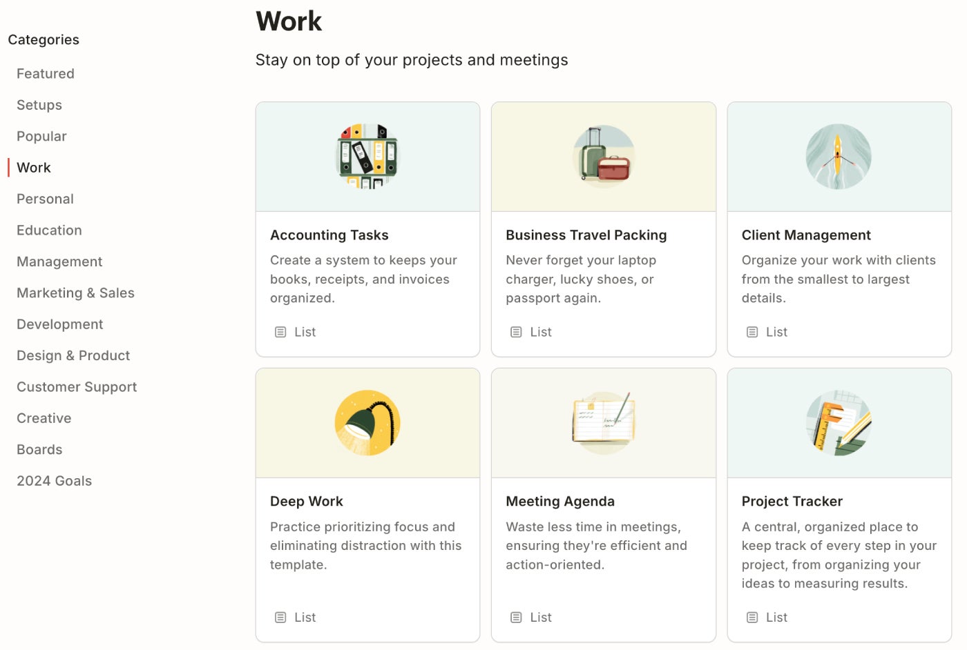The width and height of the screenshot is (967, 650).
Task: Open the Setups category
Action: [x=39, y=105]
